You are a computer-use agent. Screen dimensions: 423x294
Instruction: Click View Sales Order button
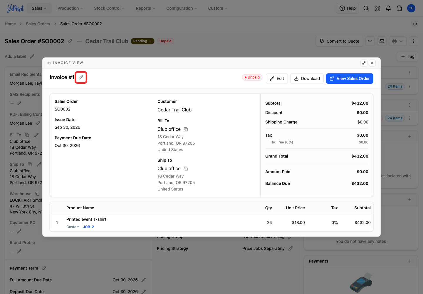point(350,78)
